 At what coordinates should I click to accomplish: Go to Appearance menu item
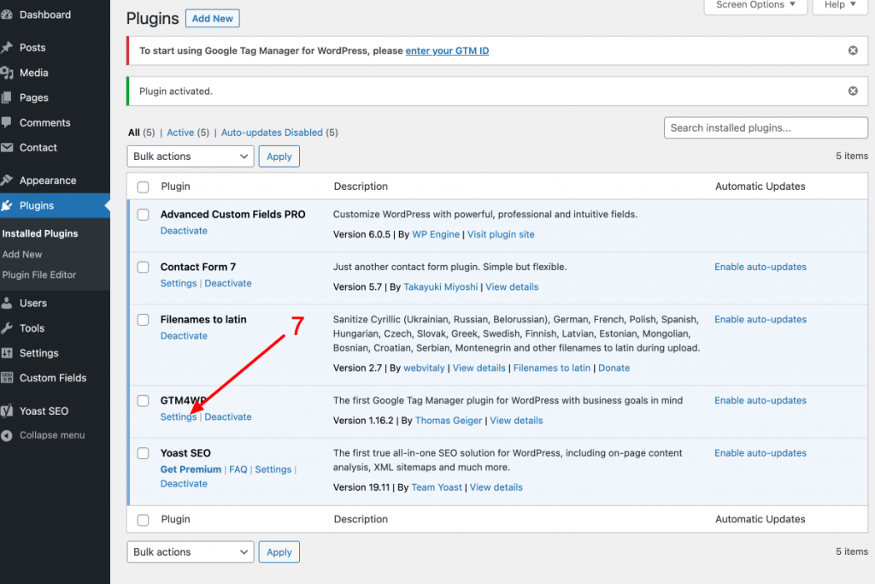(x=48, y=180)
